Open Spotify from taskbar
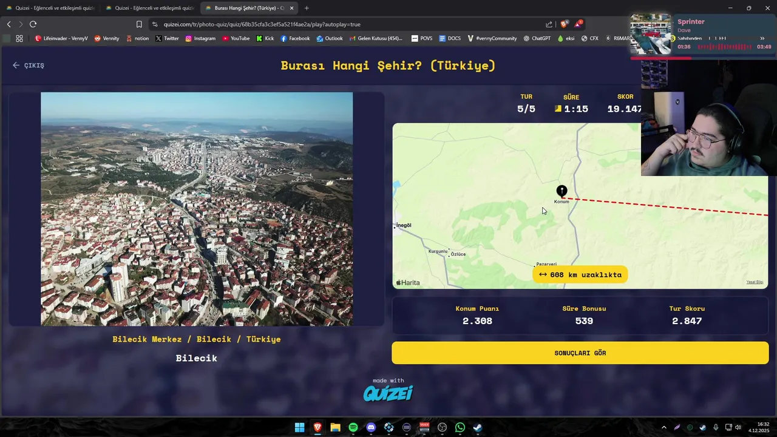This screenshot has height=437, width=777. (353, 427)
